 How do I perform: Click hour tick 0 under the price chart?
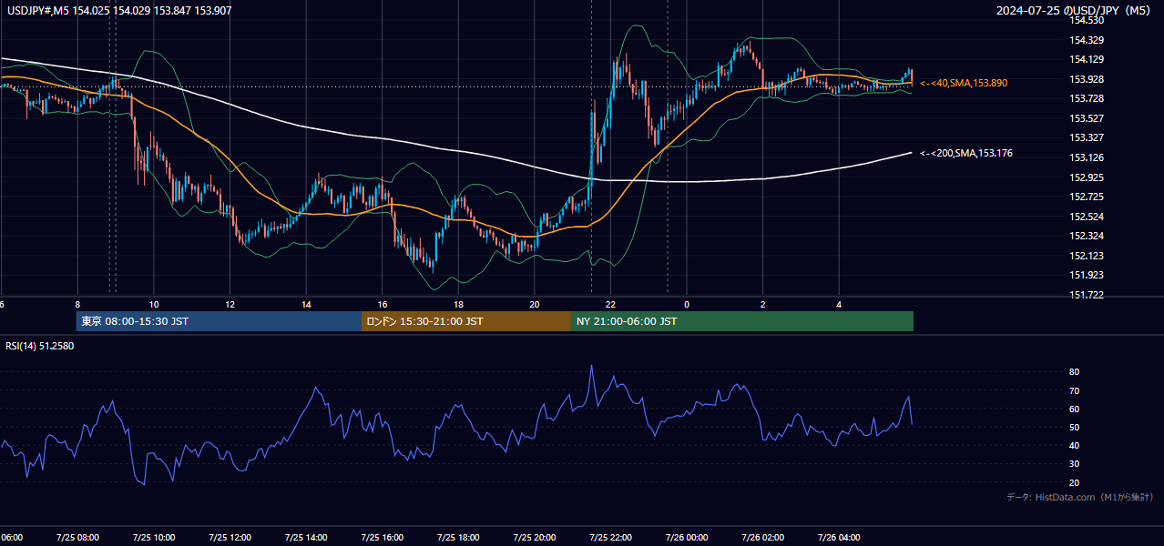click(x=687, y=304)
